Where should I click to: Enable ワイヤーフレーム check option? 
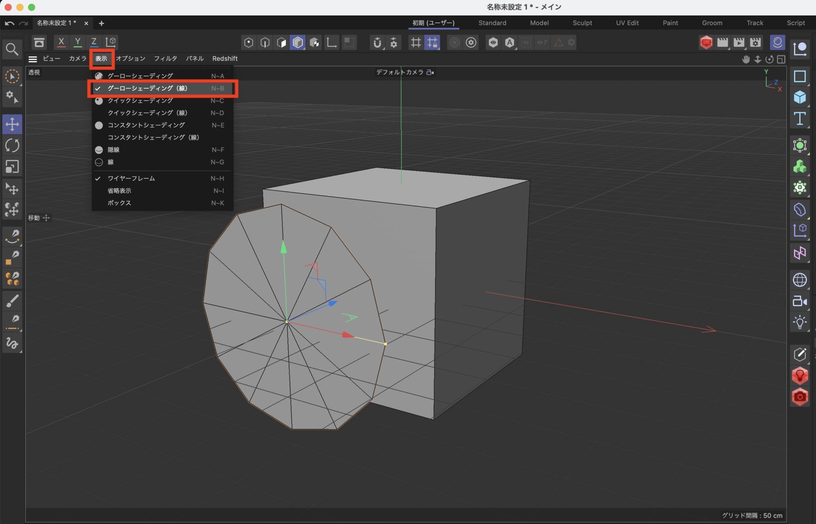pyautogui.click(x=131, y=179)
